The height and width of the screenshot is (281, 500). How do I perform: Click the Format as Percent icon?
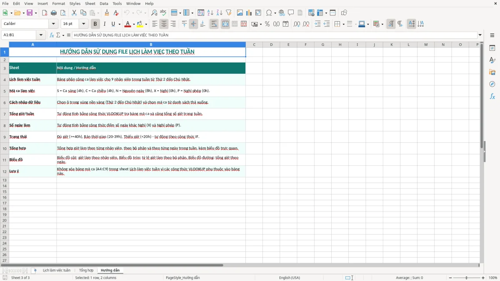pyautogui.click(x=267, y=24)
